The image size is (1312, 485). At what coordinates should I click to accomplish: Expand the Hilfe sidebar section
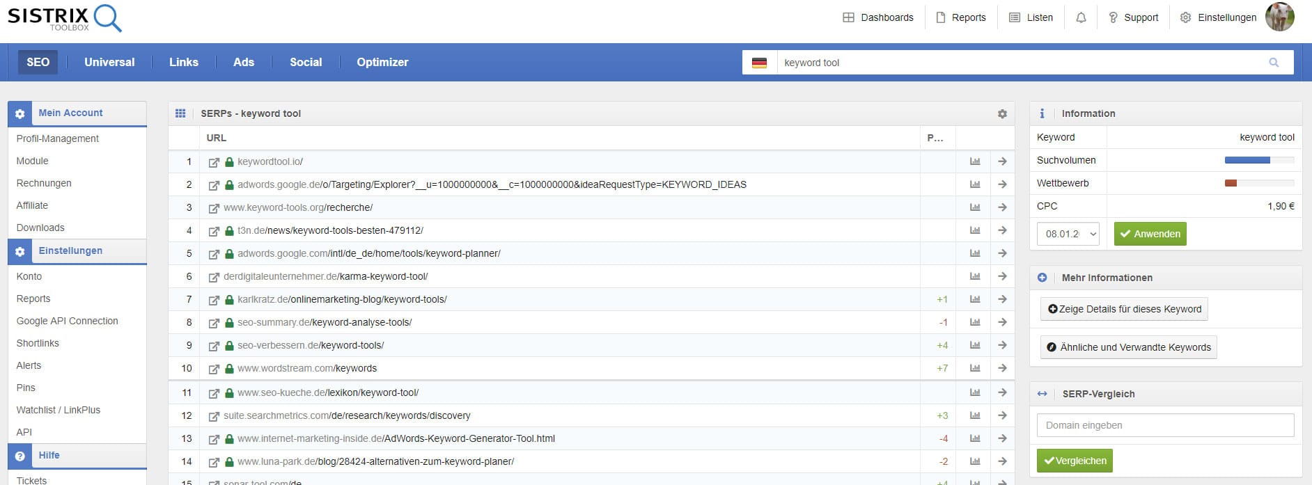click(77, 456)
